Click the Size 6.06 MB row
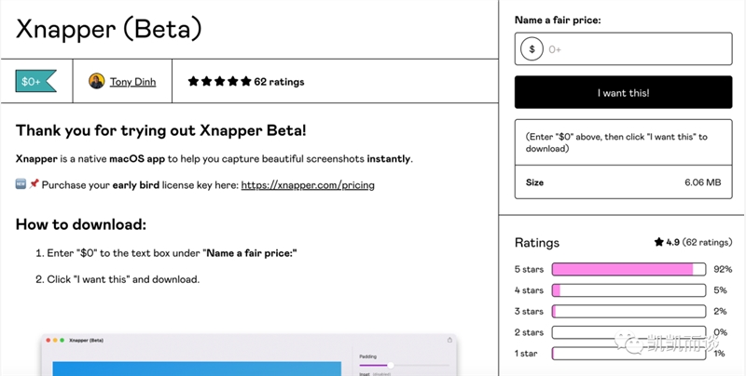746x376 pixels. [623, 181]
